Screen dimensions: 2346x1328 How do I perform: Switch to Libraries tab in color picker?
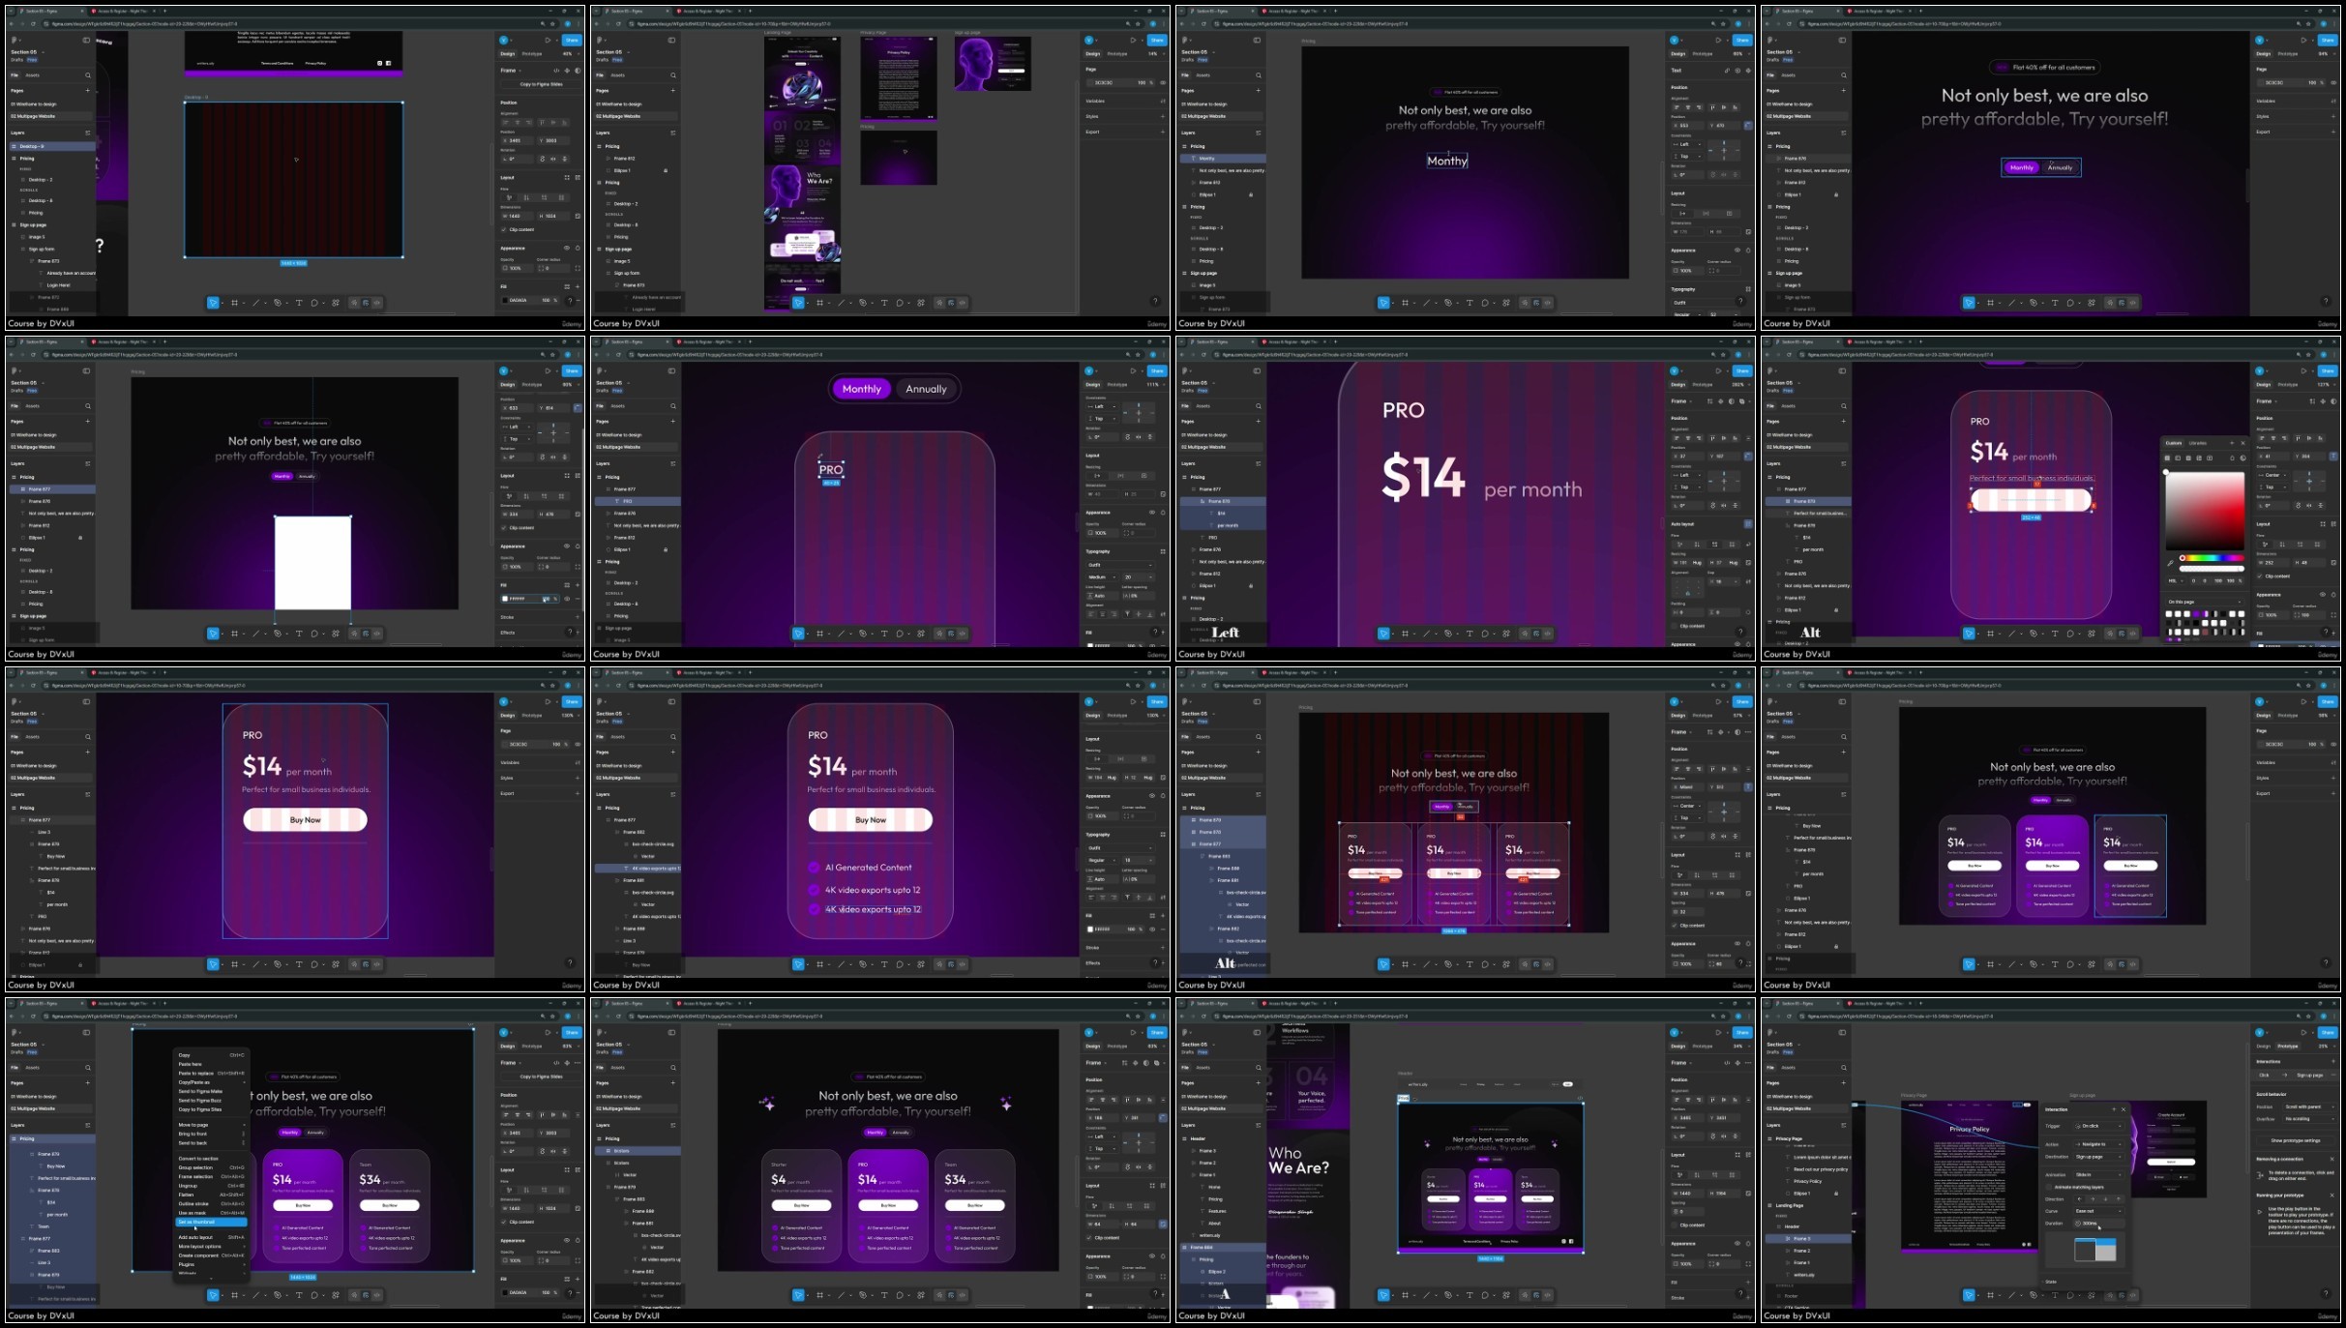[2198, 443]
